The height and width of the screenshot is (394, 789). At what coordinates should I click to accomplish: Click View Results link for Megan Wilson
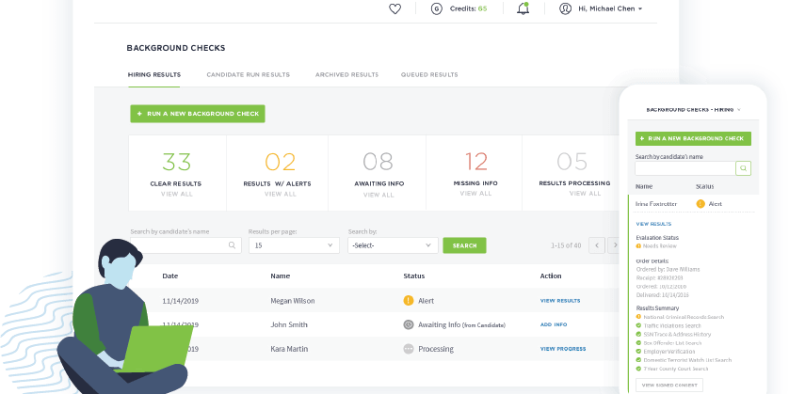[x=560, y=301]
